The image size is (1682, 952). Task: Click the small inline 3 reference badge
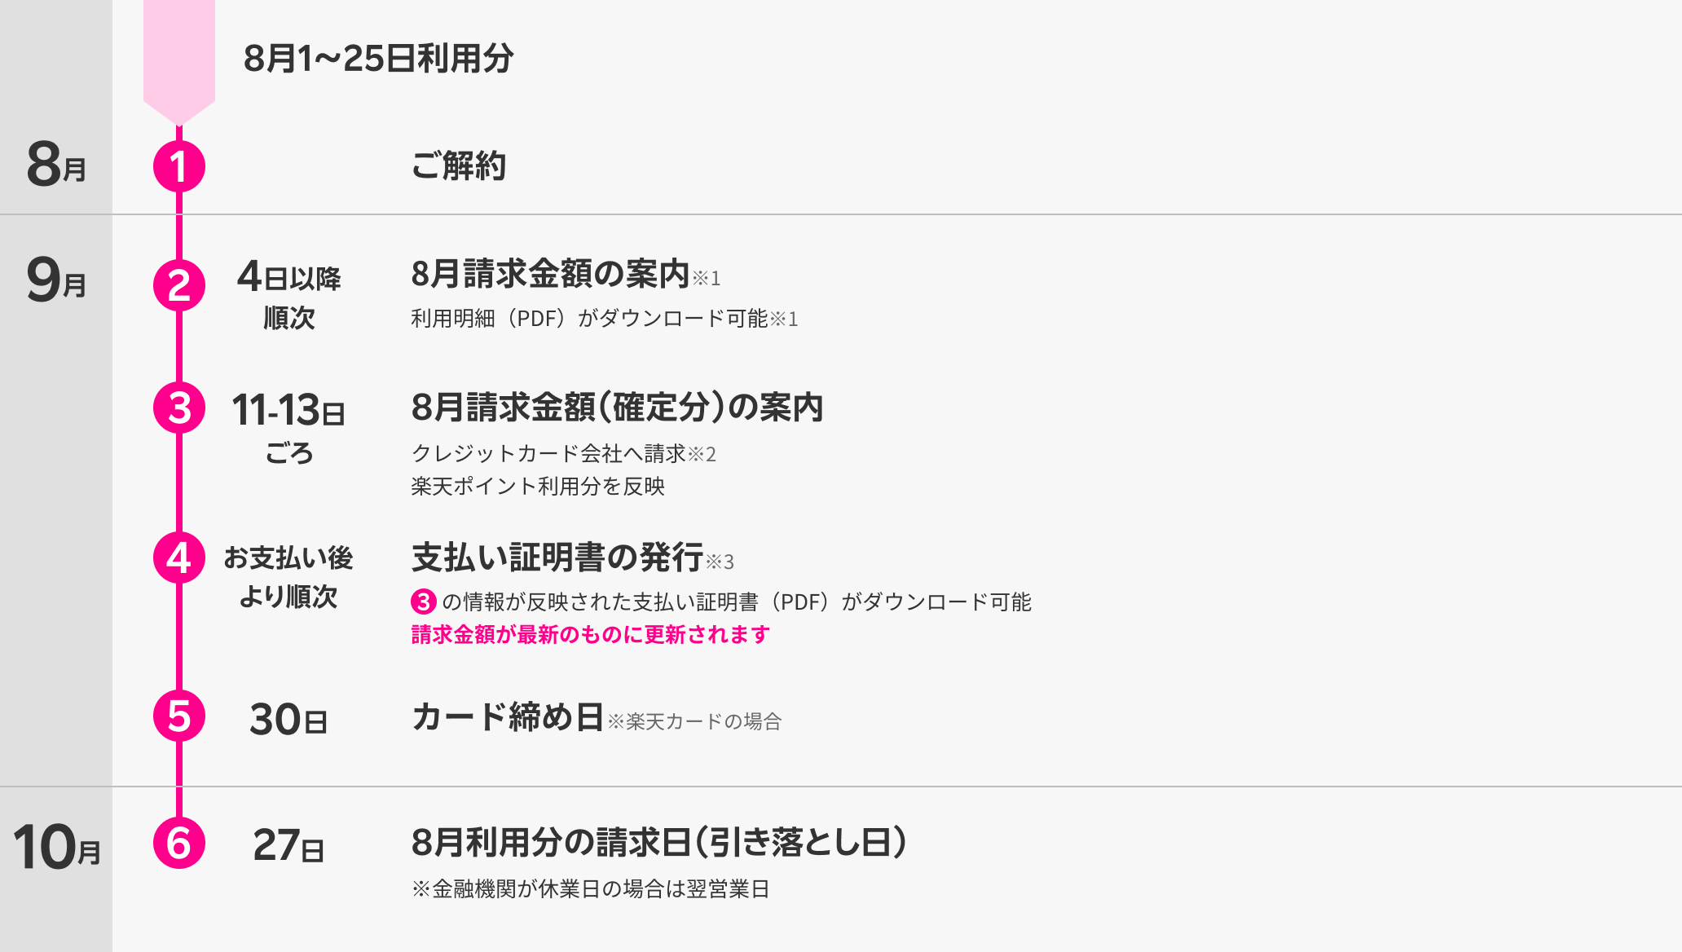(x=424, y=602)
